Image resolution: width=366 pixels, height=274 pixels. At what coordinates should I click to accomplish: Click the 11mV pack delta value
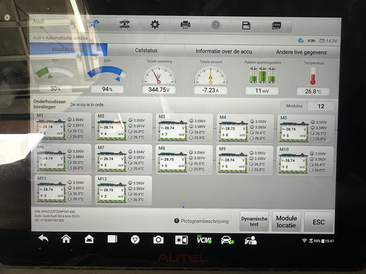pyautogui.click(x=262, y=91)
